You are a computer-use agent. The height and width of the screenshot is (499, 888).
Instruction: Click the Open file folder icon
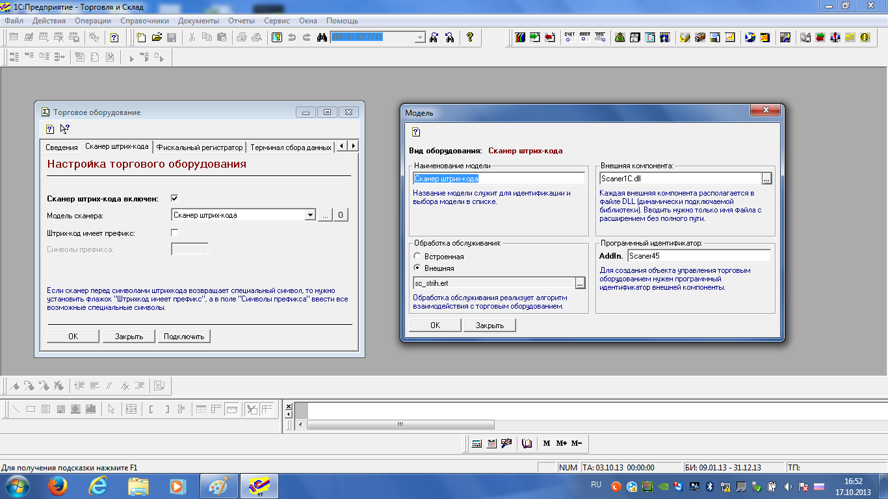coord(157,38)
